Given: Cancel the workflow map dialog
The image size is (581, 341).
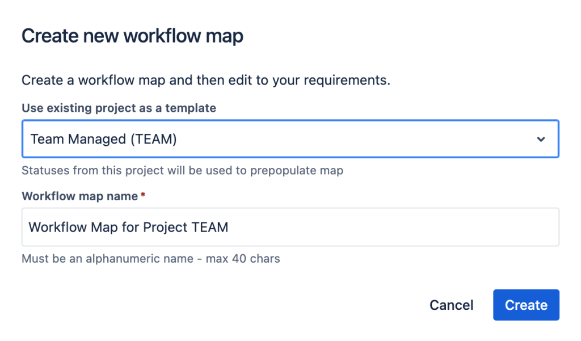Looking at the screenshot, I should 451,305.
